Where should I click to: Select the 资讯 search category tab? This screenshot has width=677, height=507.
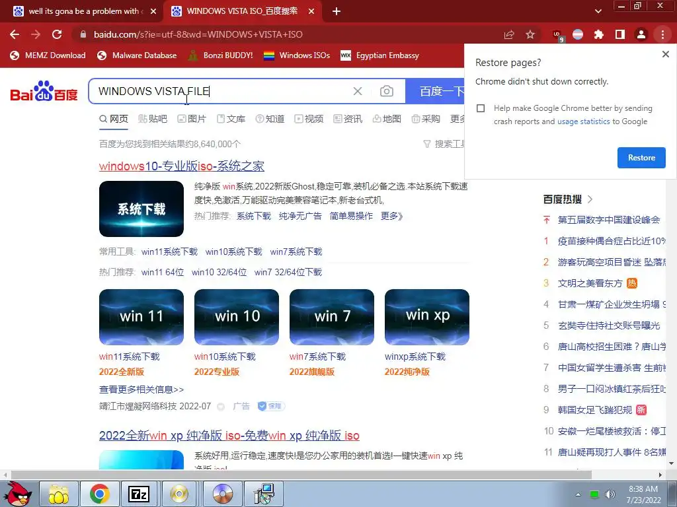pyautogui.click(x=348, y=119)
